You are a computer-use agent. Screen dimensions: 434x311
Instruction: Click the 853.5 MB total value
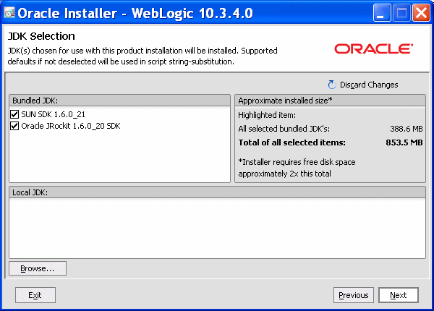coord(404,142)
